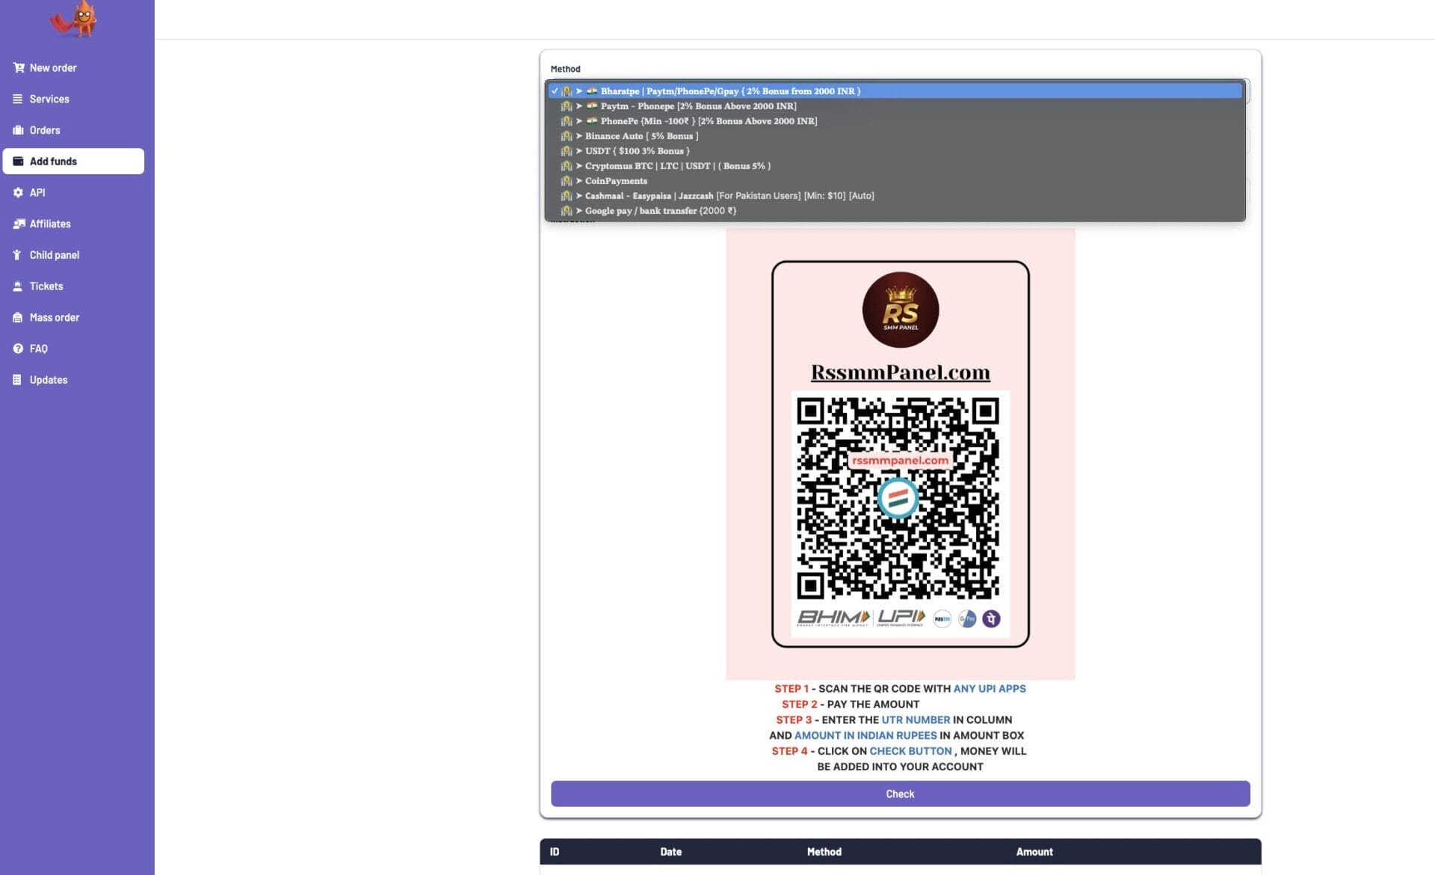
Task: Select Binance Auto 5% Bonus method
Action: (641, 136)
